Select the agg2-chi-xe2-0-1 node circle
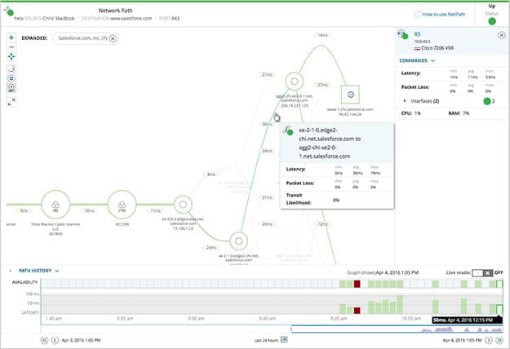The width and height of the screenshot is (510, 349). [295, 82]
